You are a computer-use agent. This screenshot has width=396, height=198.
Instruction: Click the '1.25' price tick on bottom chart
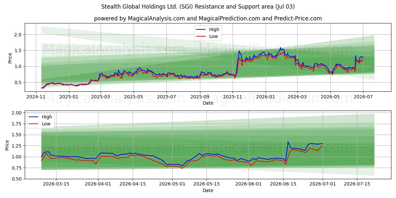[16, 146]
